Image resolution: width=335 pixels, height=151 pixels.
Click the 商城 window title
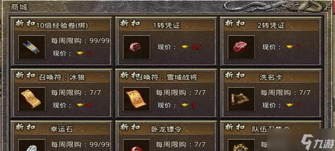pos(19,7)
